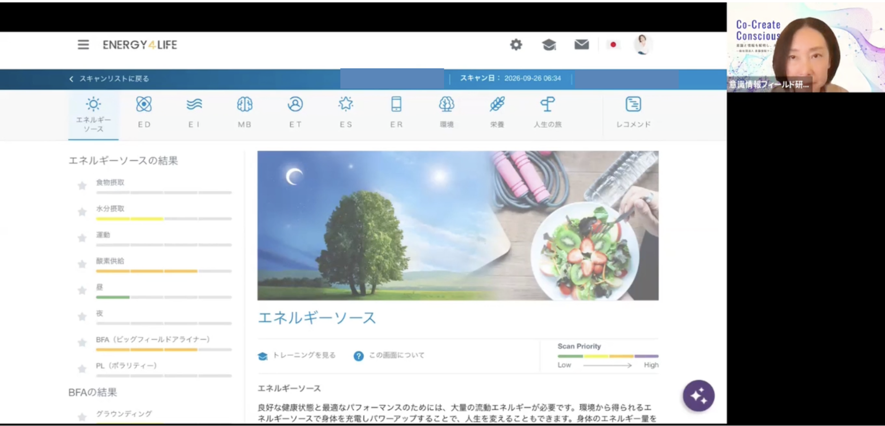Click この画面について help link

tap(389, 356)
